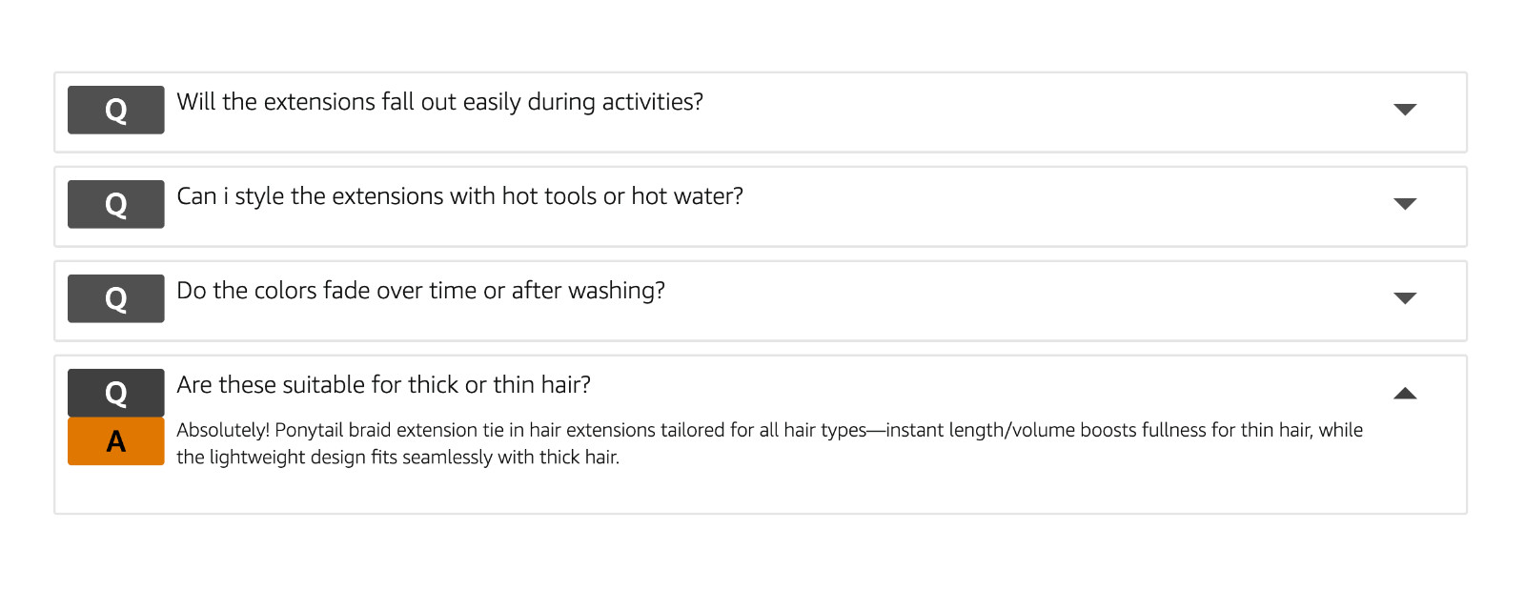Click the Q badge beside the colors fade question
The height and width of the screenshot is (591, 1525).
point(115,298)
